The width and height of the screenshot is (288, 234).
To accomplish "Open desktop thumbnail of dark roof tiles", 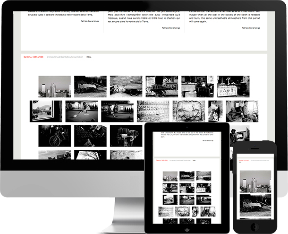I will (x=90, y=136).
